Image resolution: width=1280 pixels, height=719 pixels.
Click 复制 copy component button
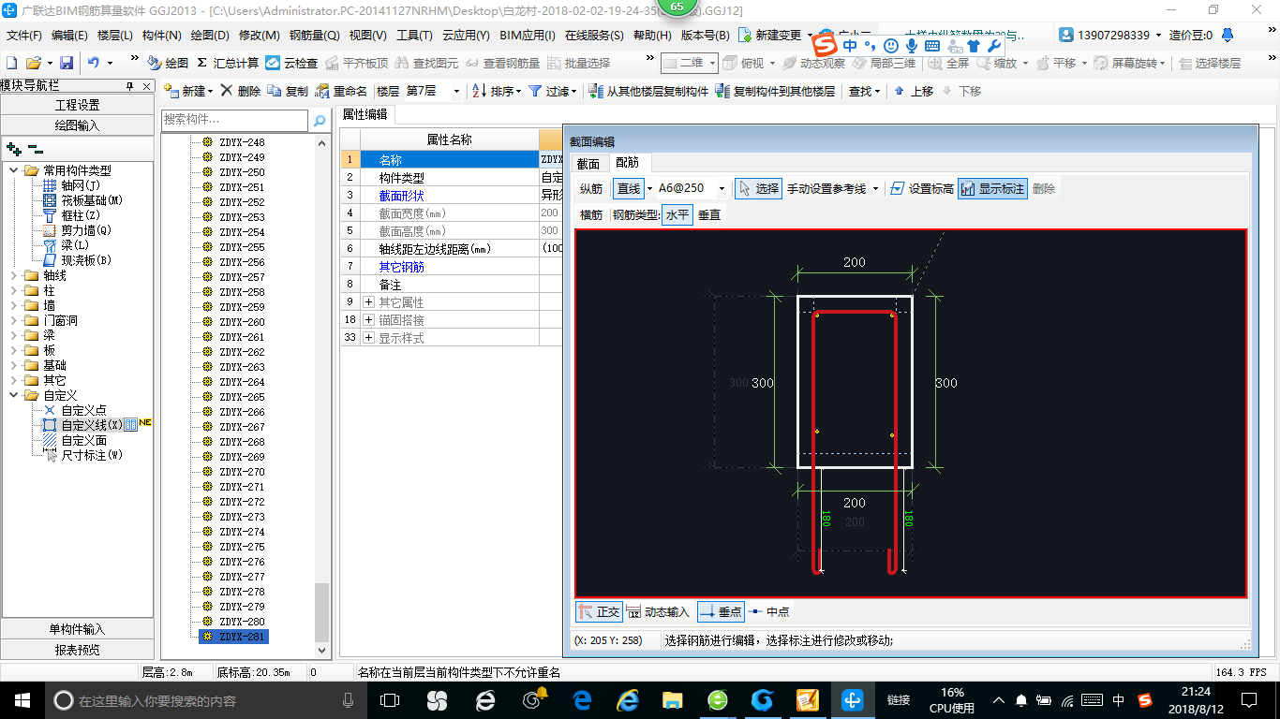(289, 91)
